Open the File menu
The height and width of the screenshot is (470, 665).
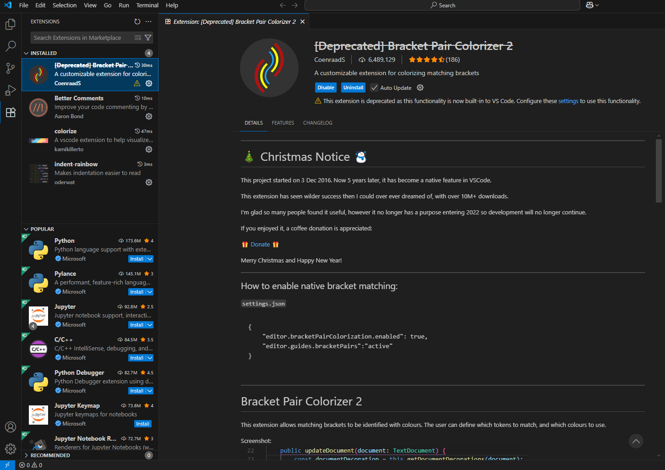pos(24,5)
